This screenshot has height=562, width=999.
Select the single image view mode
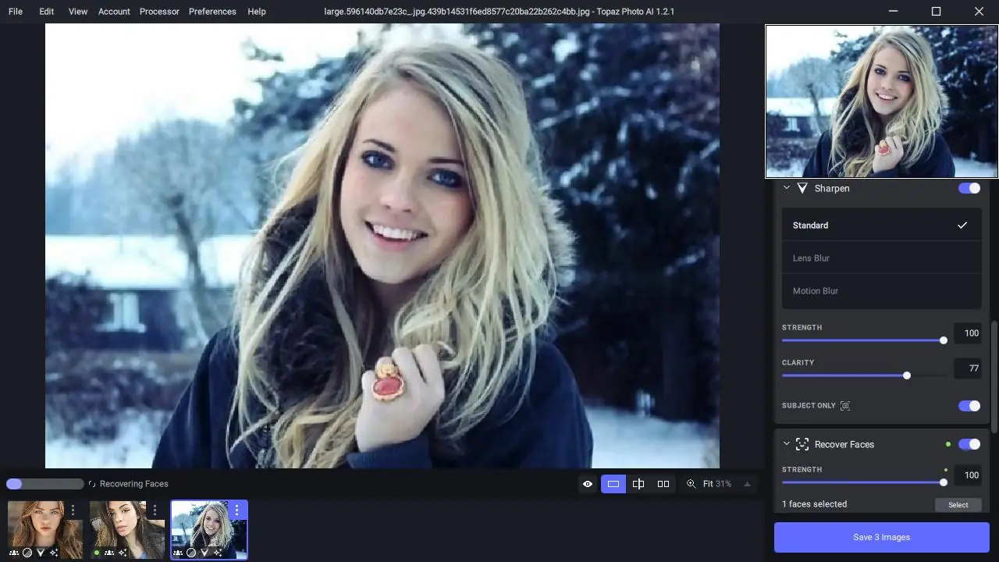point(613,484)
